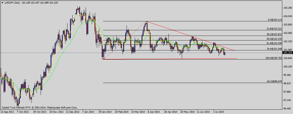Click the 12 Dec 2013 date label
This screenshot has width=293, height=114.
pos(73,112)
